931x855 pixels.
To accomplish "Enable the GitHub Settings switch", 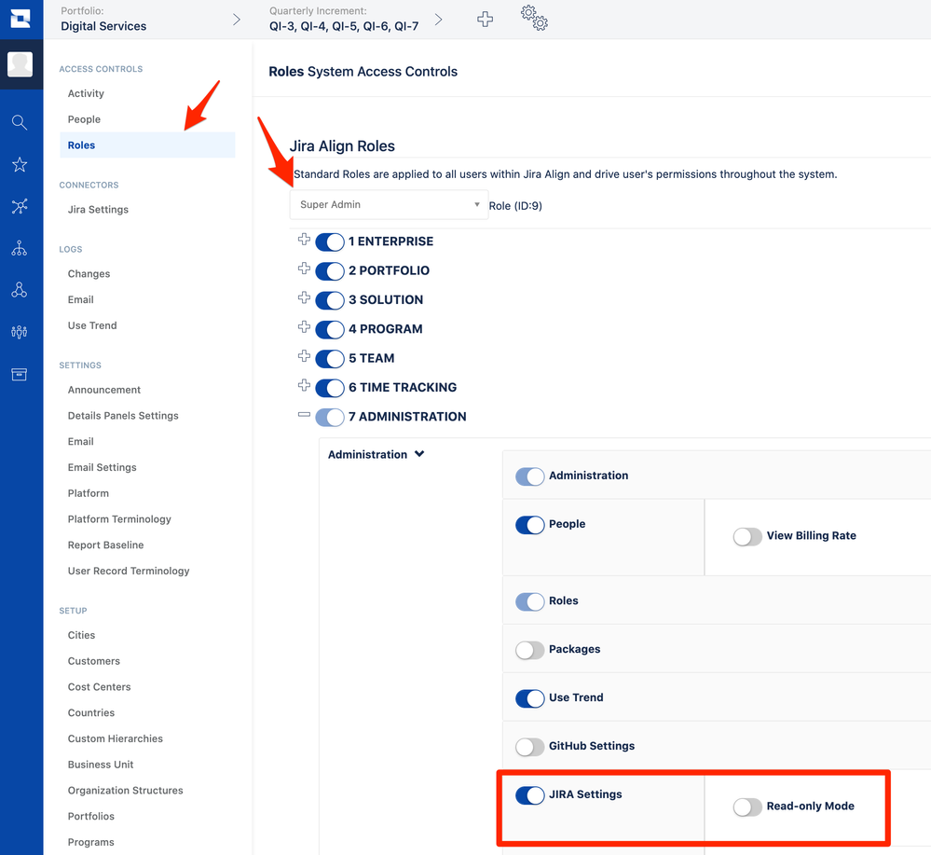I will [x=530, y=747].
